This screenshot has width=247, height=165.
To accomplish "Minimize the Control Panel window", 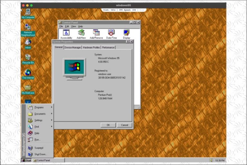I will [x=131, y=23].
